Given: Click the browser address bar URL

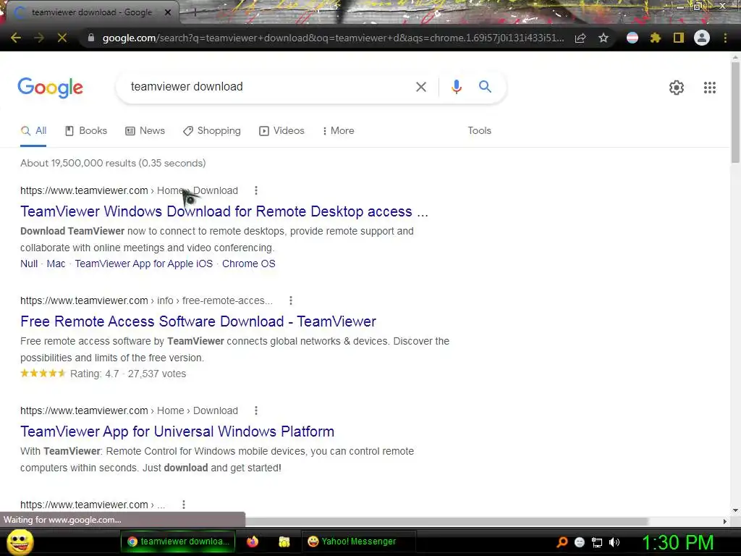Looking at the screenshot, I should 333,38.
